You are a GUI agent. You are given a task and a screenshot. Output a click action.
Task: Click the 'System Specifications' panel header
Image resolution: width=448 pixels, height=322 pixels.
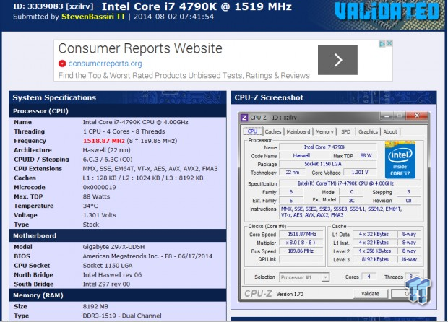[118, 97]
